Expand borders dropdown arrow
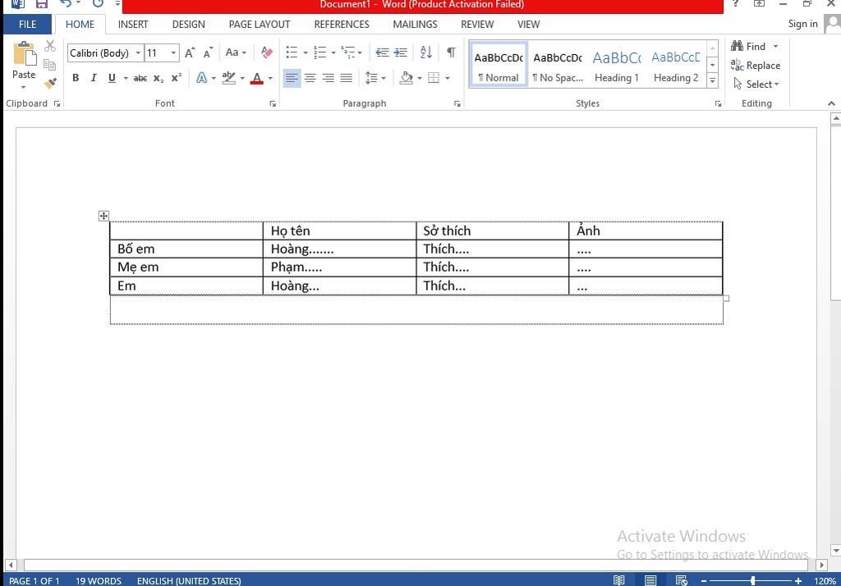Image resolution: width=841 pixels, height=586 pixels. [x=448, y=78]
